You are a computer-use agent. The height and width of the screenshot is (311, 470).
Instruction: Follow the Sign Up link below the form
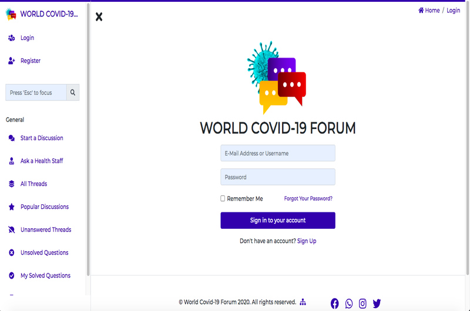point(307,241)
